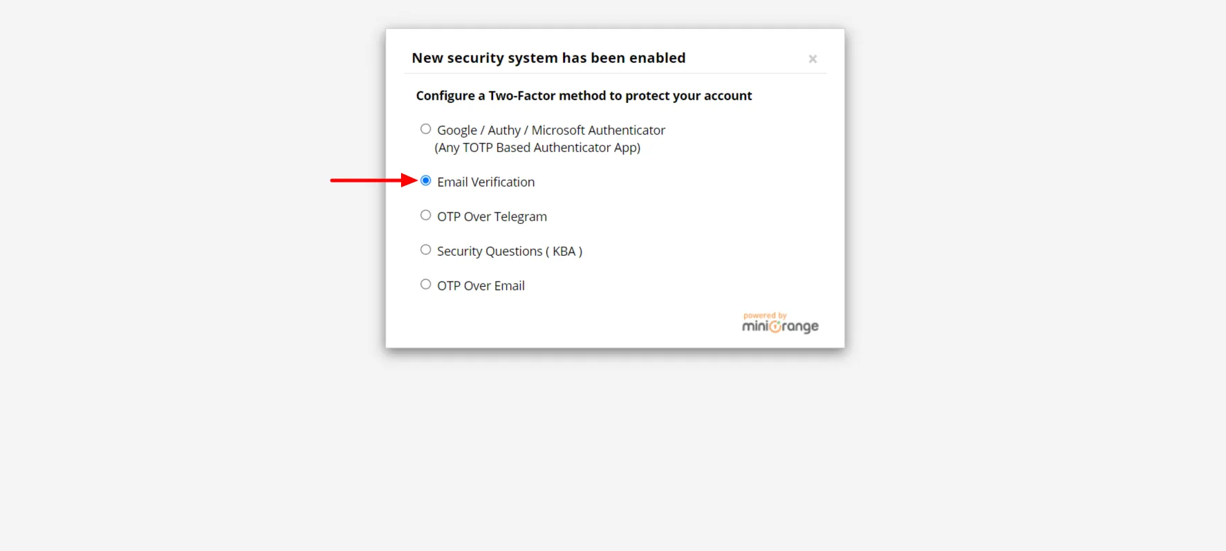
Task: Click the OTP Over Telegram label text
Action: click(492, 216)
